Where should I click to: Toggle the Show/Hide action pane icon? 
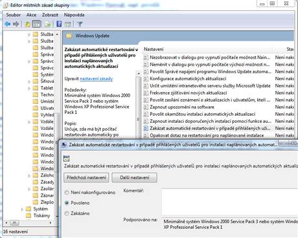(x=68, y=24)
